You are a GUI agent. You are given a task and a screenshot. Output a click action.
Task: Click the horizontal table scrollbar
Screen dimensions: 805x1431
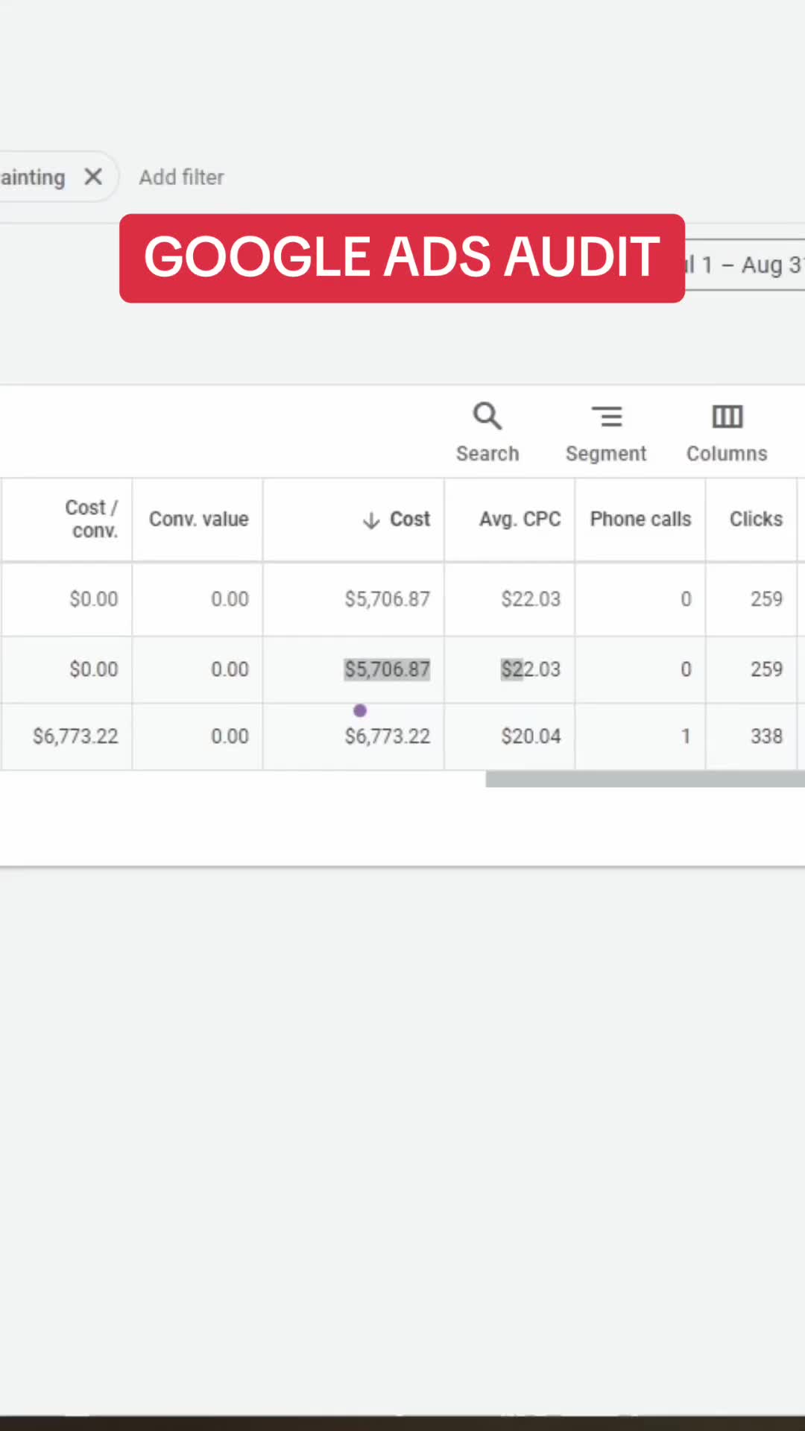pos(645,780)
